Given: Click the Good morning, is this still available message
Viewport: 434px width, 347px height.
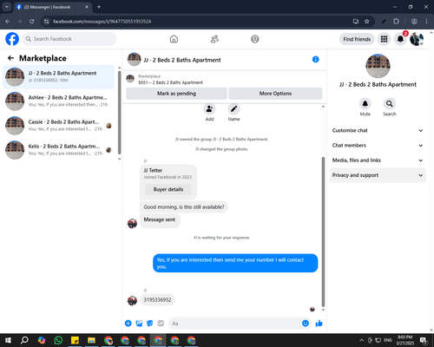Looking at the screenshot, I should pyautogui.click(x=184, y=207).
